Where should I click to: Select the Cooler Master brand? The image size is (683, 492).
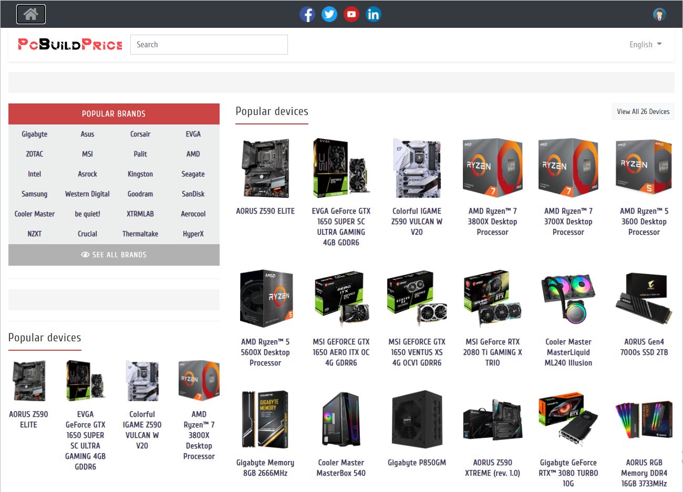point(34,214)
